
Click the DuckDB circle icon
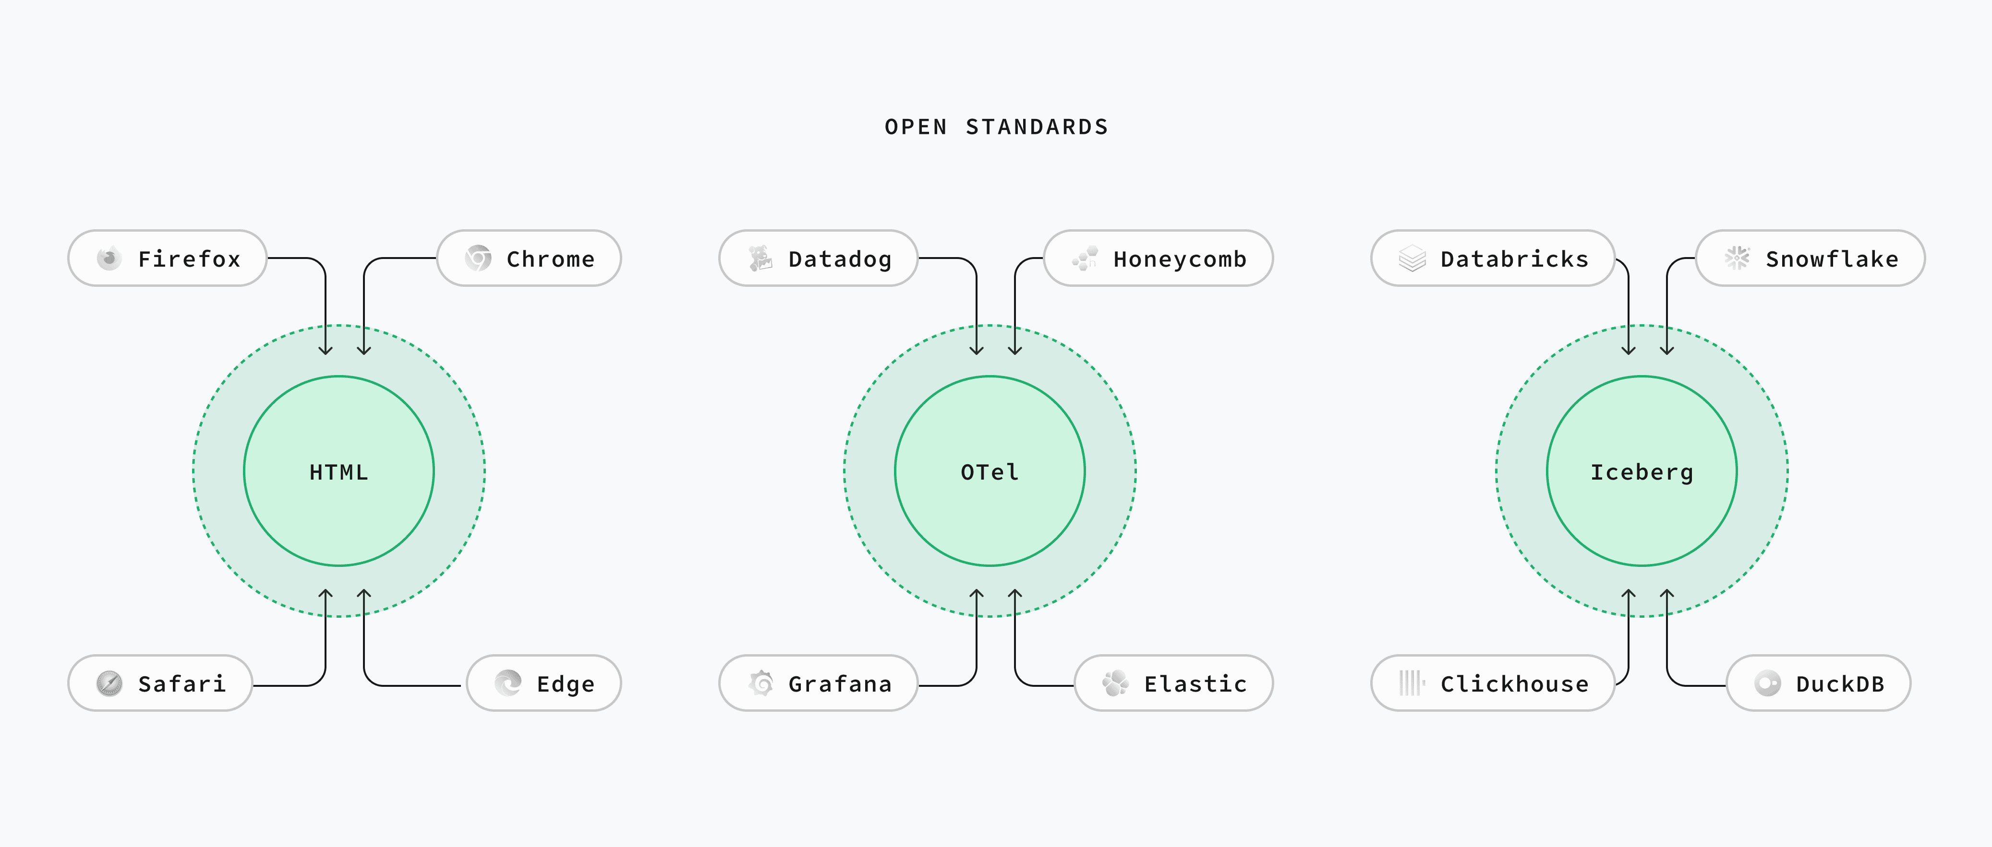[1768, 683]
